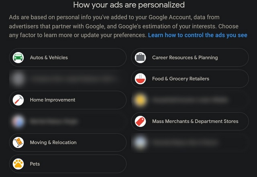Open the Autos & Vehicles ad factor
257x177 pixels.
[68, 57]
